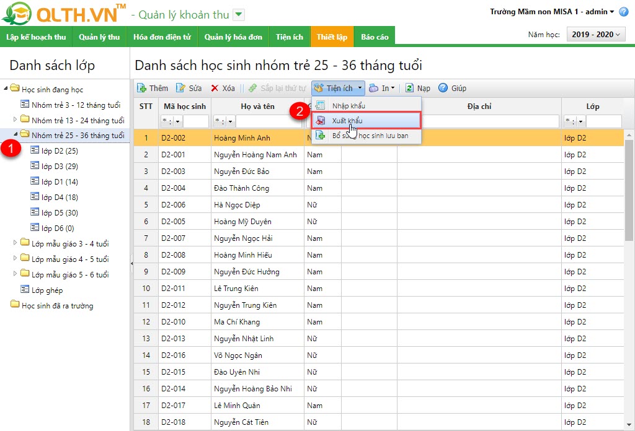Click the student list vertical scrollbar
Viewport: 635px width, 431px height.
coord(629,186)
